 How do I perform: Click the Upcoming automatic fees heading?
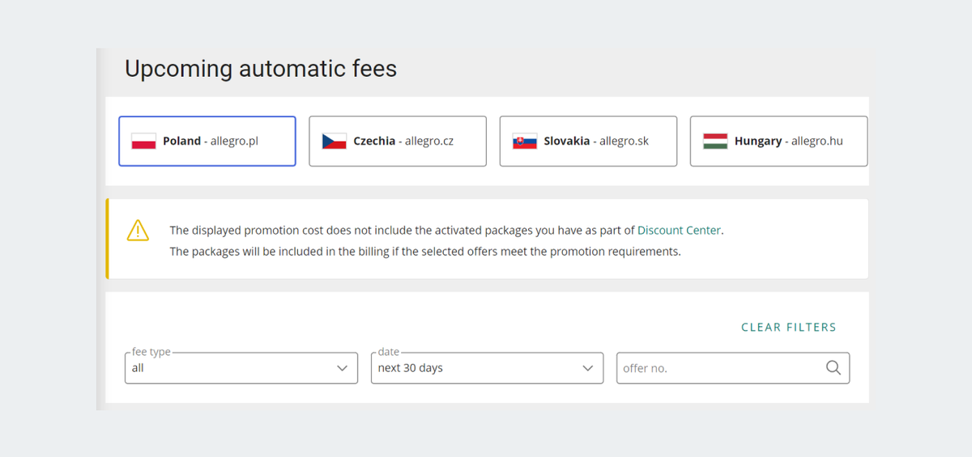click(x=261, y=69)
